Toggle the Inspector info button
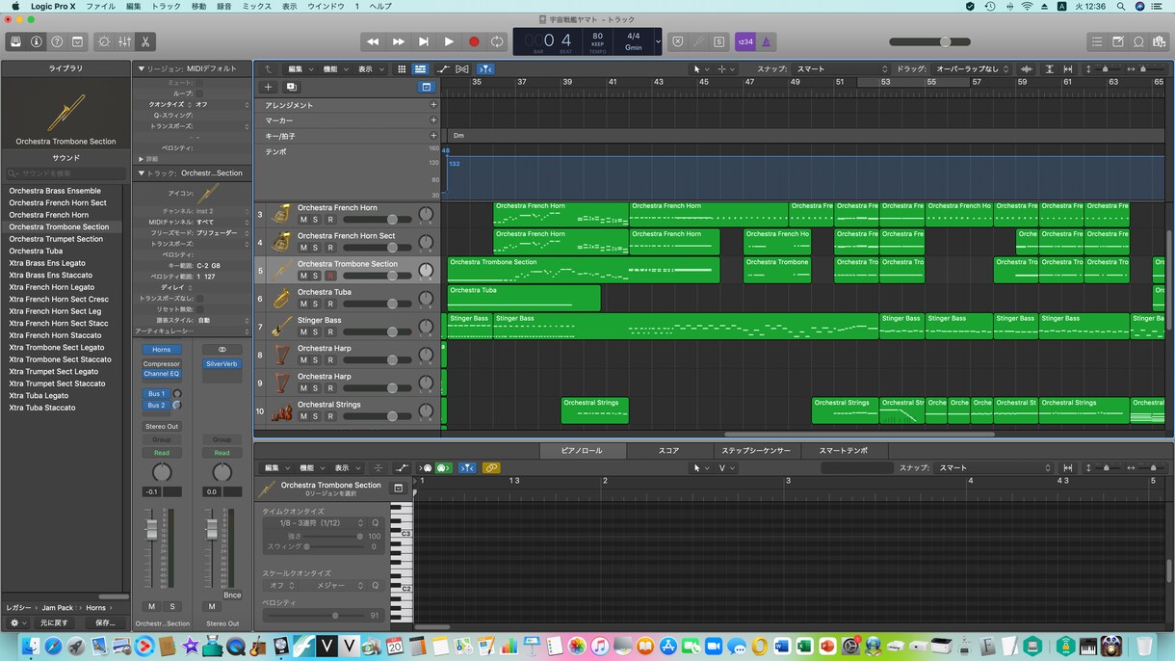 (37, 41)
